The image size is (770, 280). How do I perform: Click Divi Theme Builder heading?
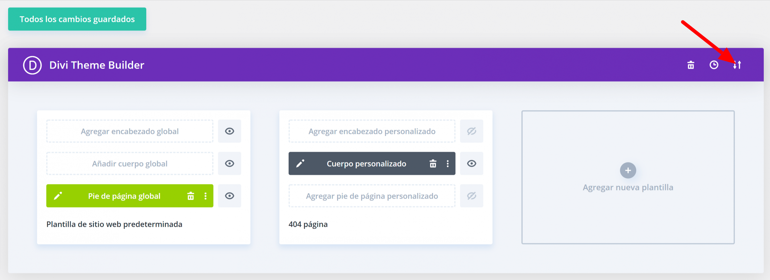pos(97,65)
